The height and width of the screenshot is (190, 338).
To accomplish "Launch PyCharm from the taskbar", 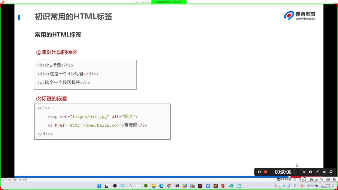I will point(146,186).
